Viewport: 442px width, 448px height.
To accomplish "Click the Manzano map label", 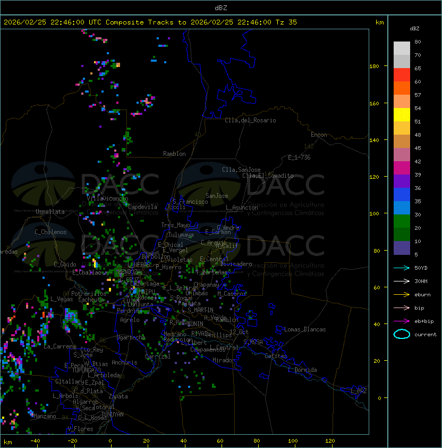I will (x=45, y=416).
